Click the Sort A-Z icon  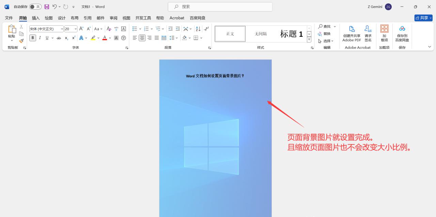(x=198, y=29)
